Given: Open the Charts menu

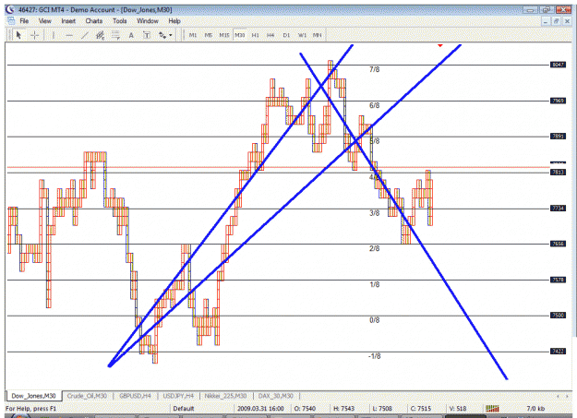Looking at the screenshot, I should [94, 21].
